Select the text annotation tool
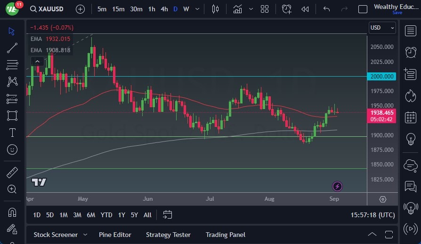Viewport: 421px width, 244px height. 12,133
